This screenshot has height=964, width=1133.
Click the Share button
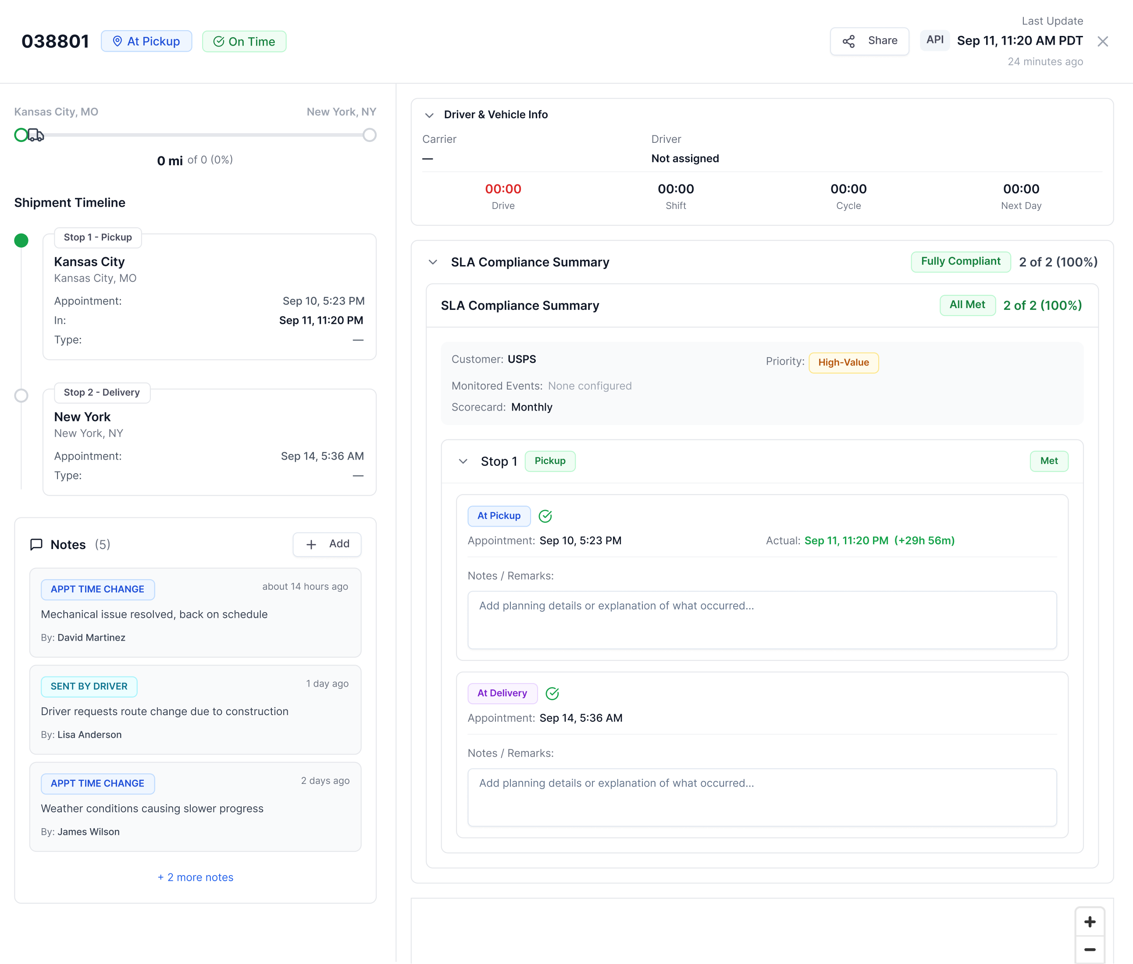tap(869, 41)
